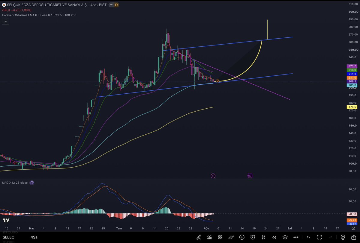Click the 214,8 blue price label
360x243 pixels.
pyautogui.click(x=352, y=74)
